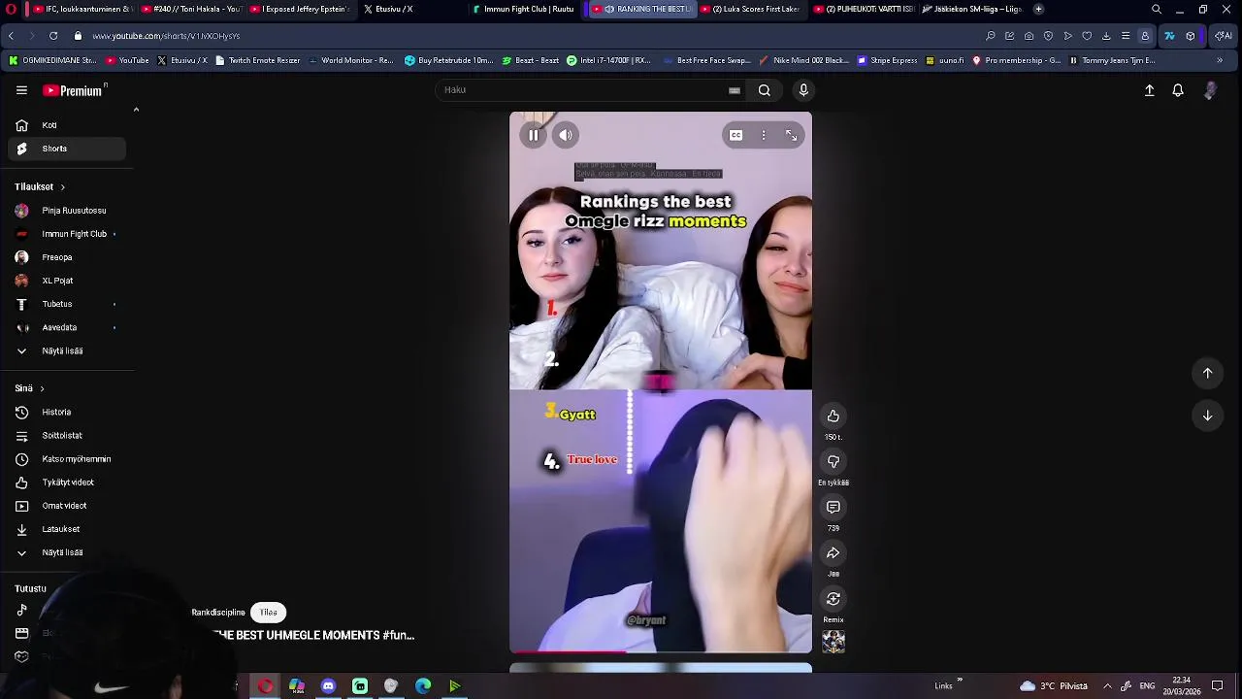
Task: Click the search magnifier button
Action: pos(765,90)
